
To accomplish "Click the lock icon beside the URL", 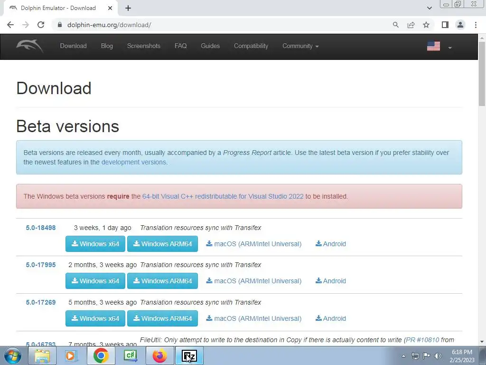I will (x=60, y=25).
